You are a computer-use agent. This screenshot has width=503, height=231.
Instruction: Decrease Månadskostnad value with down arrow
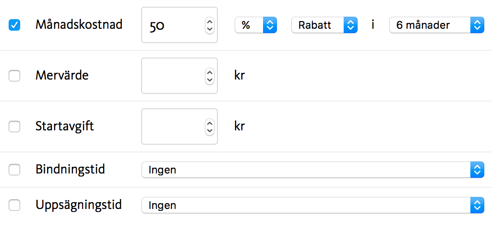tap(209, 29)
